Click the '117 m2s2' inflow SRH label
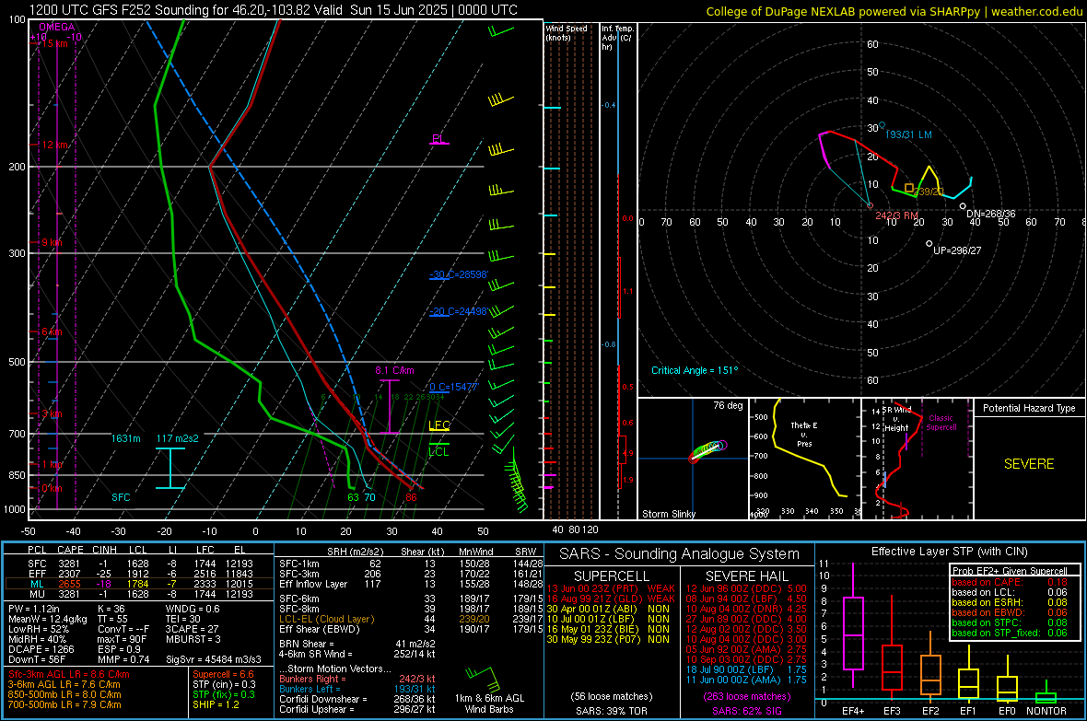This screenshot has height=721, width=1087. 178,438
